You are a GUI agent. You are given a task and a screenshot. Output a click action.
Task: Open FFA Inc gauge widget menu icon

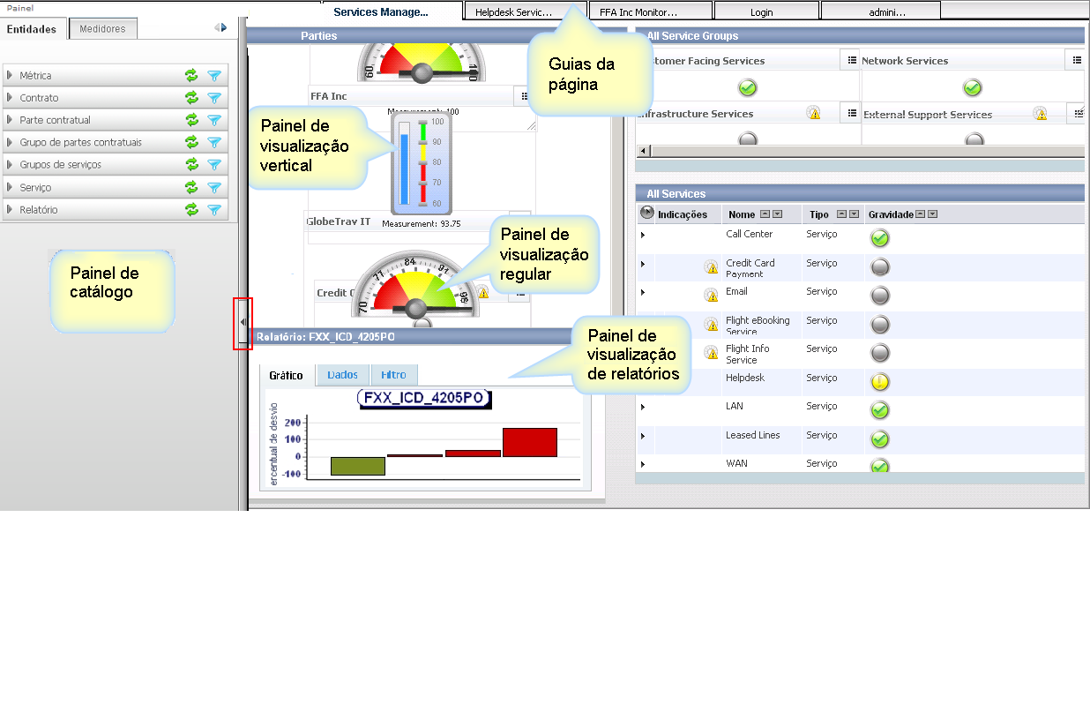point(525,96)
